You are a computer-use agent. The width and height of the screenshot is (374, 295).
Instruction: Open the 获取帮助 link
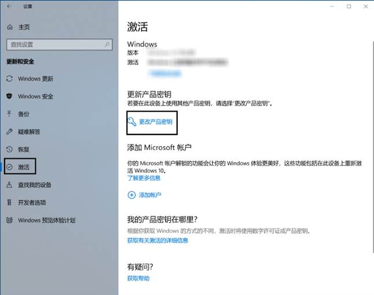point(138,278)
